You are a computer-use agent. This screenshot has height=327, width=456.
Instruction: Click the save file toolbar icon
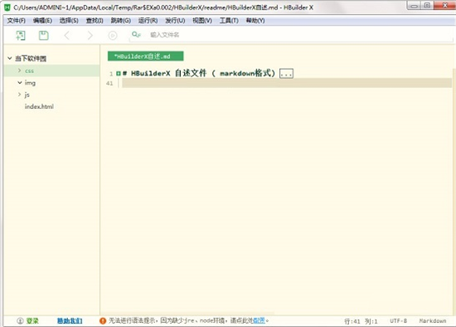44,36
